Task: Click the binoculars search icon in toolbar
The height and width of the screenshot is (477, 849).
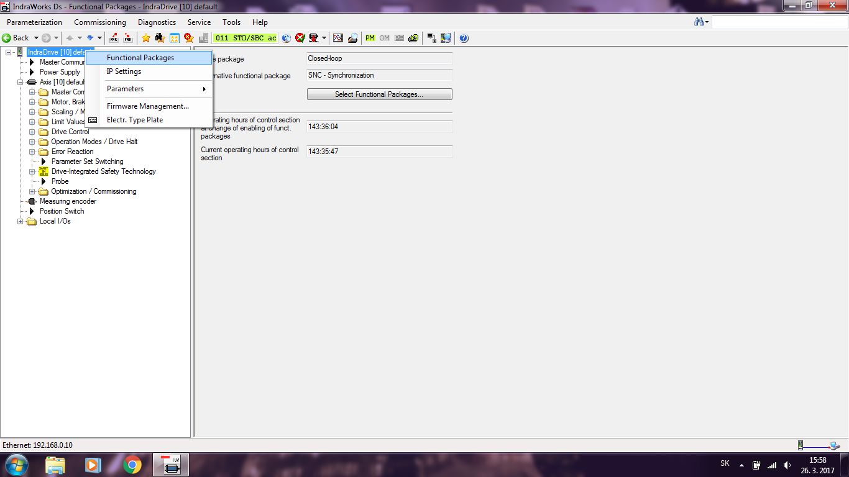Action: point(160,38)
